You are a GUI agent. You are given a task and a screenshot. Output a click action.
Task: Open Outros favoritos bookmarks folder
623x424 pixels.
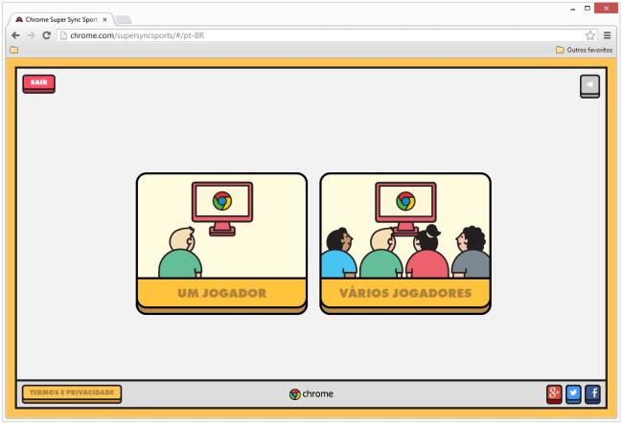(x=584, y=50)
